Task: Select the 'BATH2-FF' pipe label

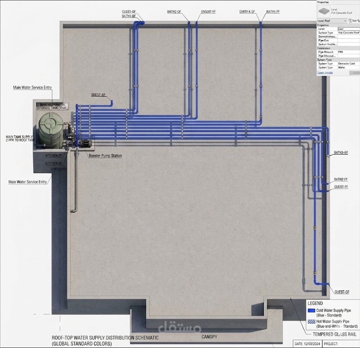Action: [x=341, y=179]
